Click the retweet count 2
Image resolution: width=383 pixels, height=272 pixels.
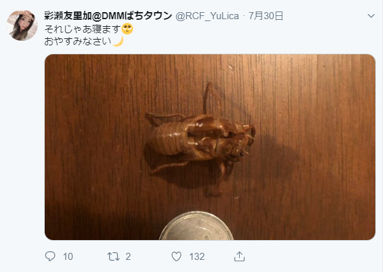point(129,257)
